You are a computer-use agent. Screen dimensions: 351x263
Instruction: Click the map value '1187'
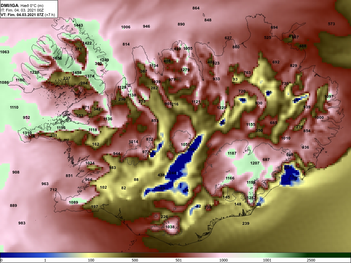(x=232, y=153)
